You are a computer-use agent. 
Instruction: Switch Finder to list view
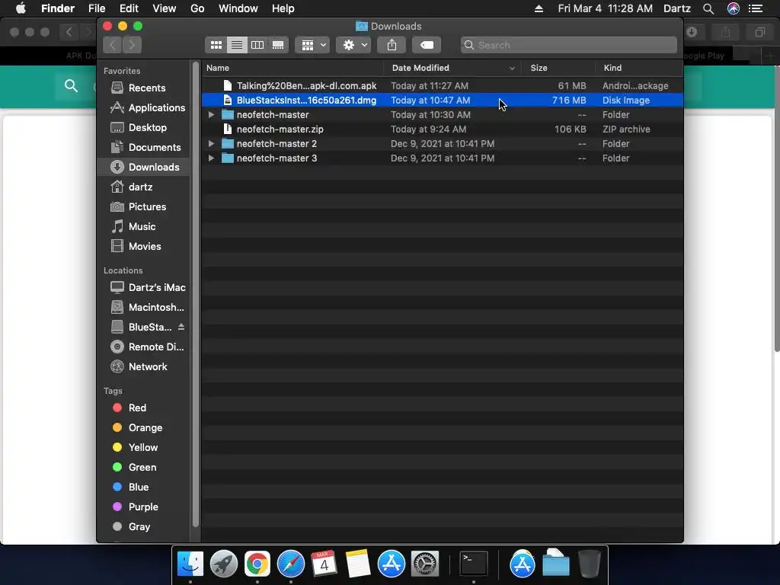[237, 45]
